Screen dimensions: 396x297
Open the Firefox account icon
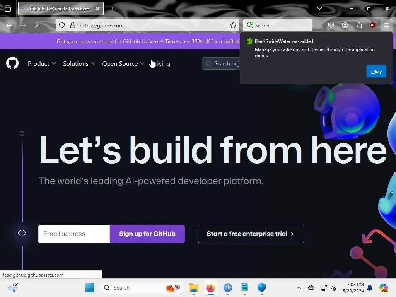pos(345,25)
